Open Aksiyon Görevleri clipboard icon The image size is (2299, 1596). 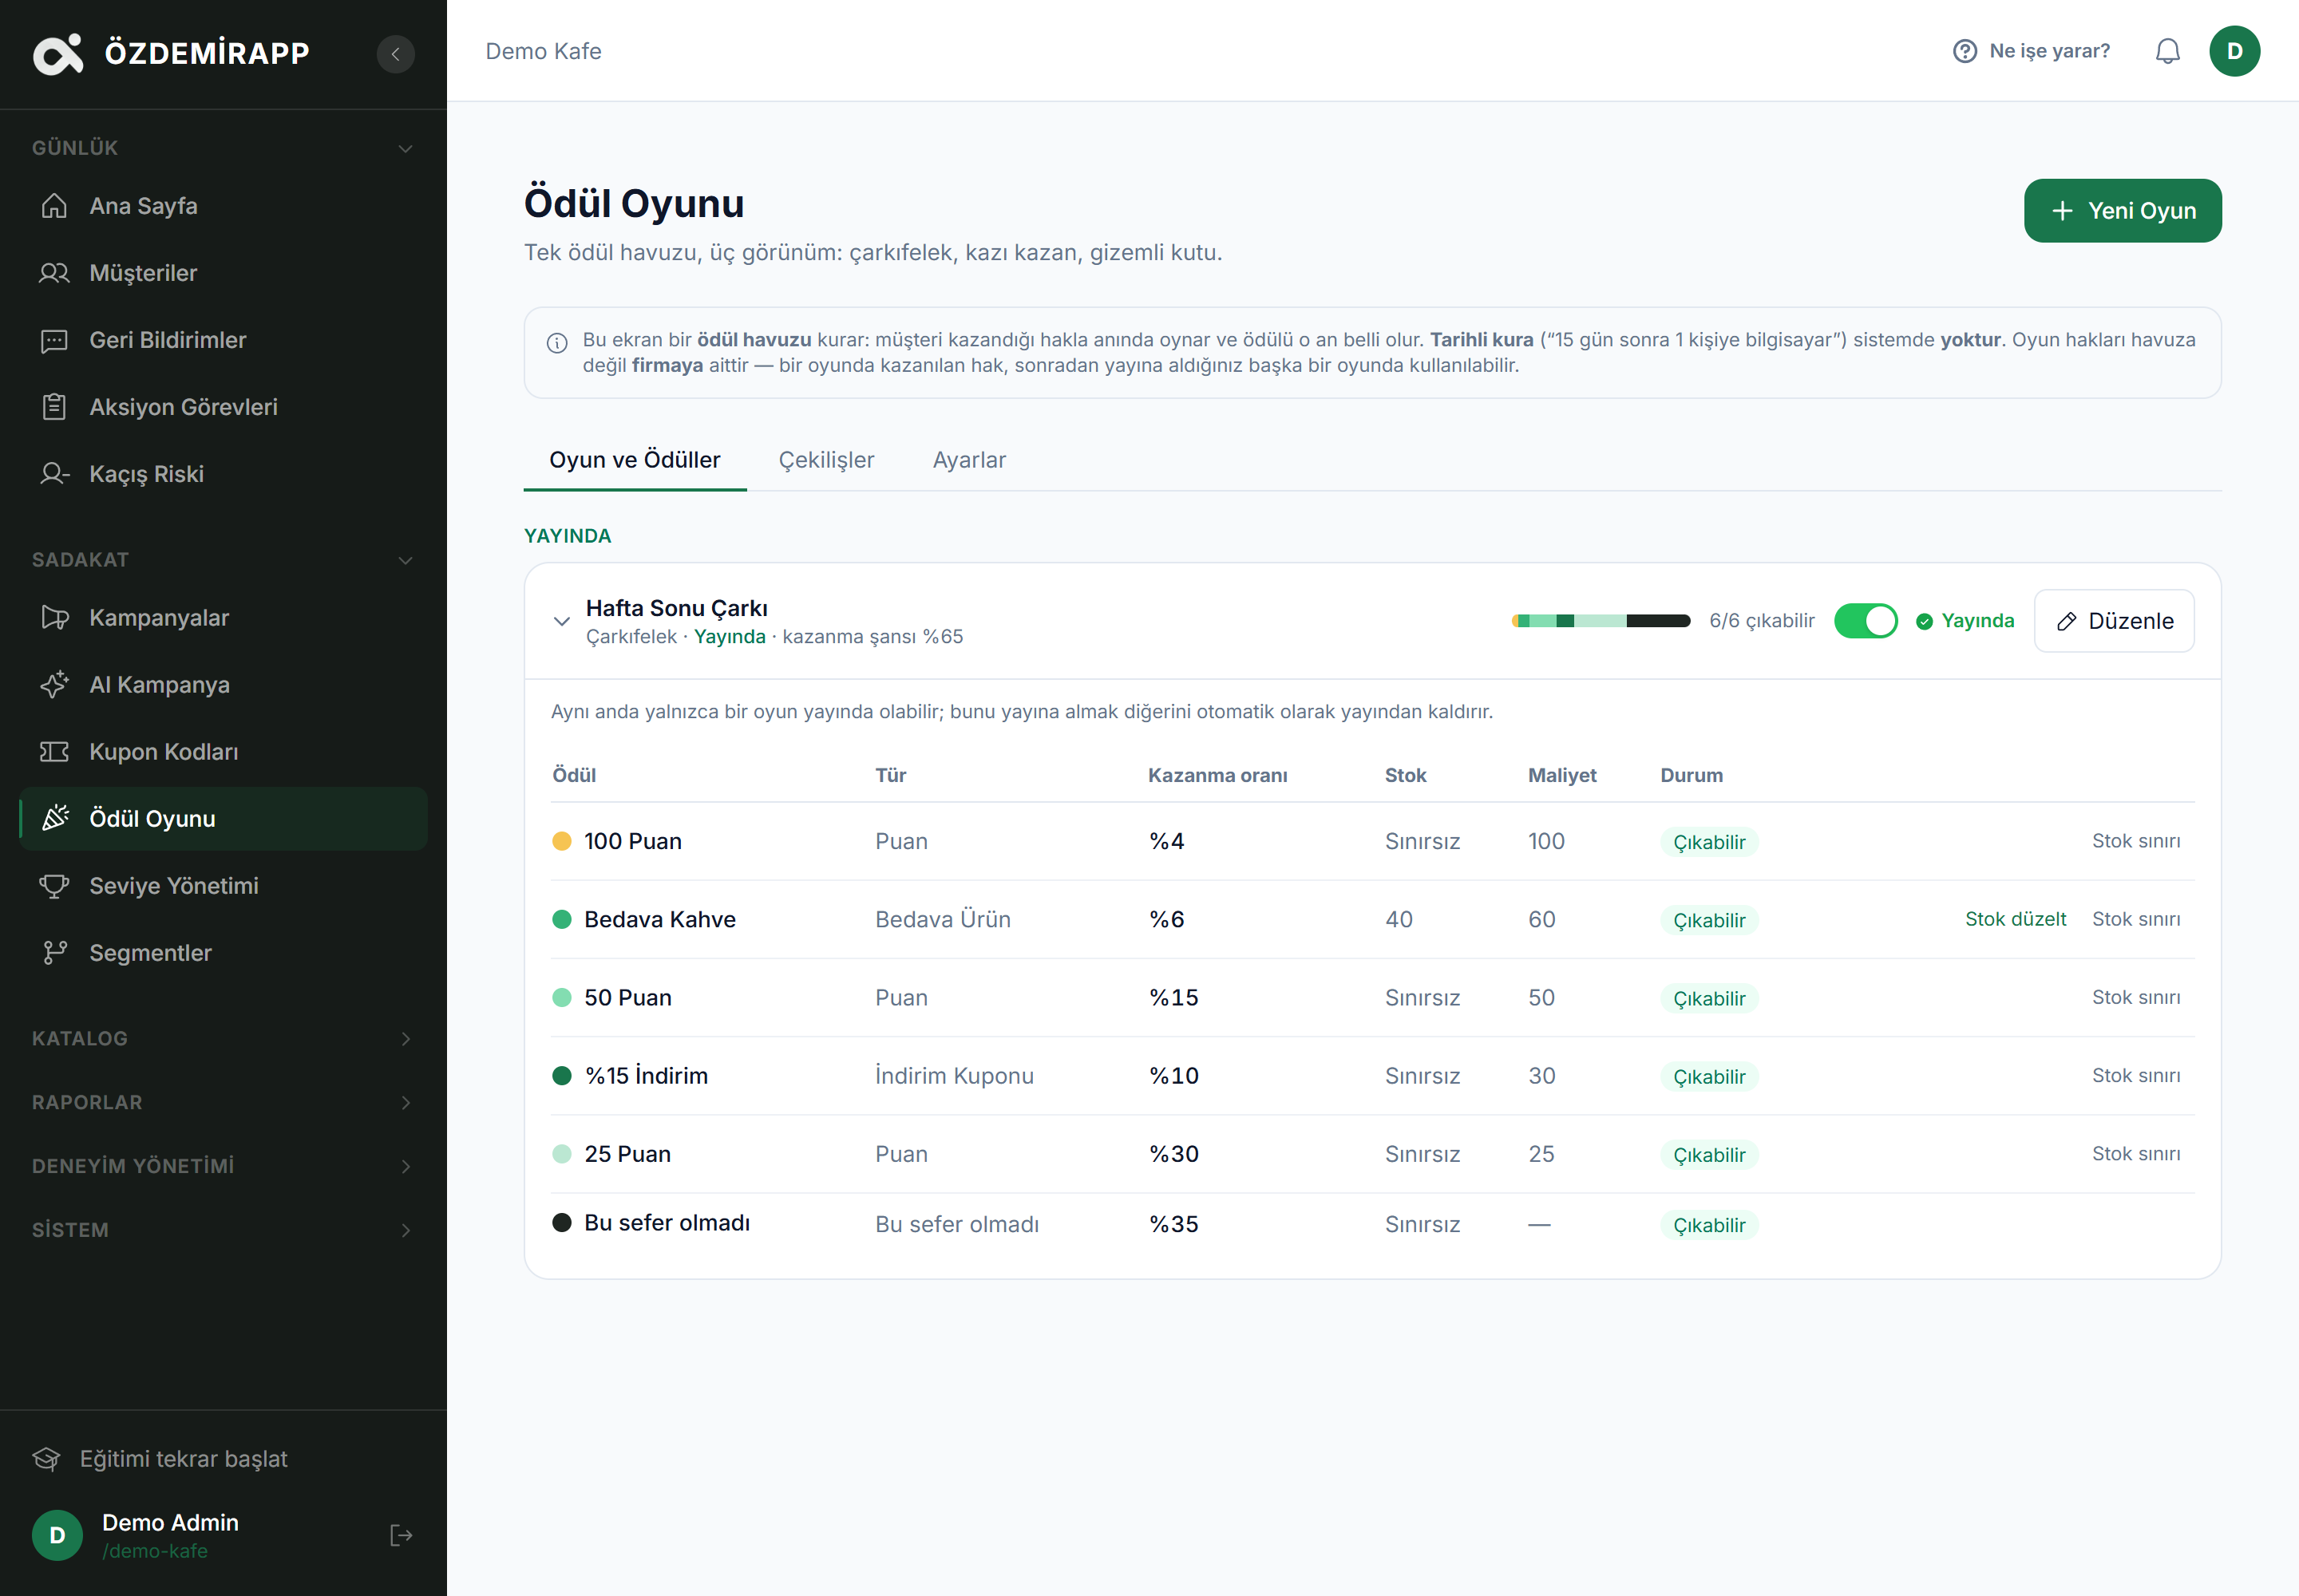click(54, 407)
